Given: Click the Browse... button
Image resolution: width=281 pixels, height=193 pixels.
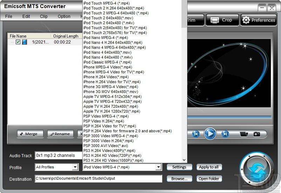Looking at the screenshot, I should click(179, 179).
